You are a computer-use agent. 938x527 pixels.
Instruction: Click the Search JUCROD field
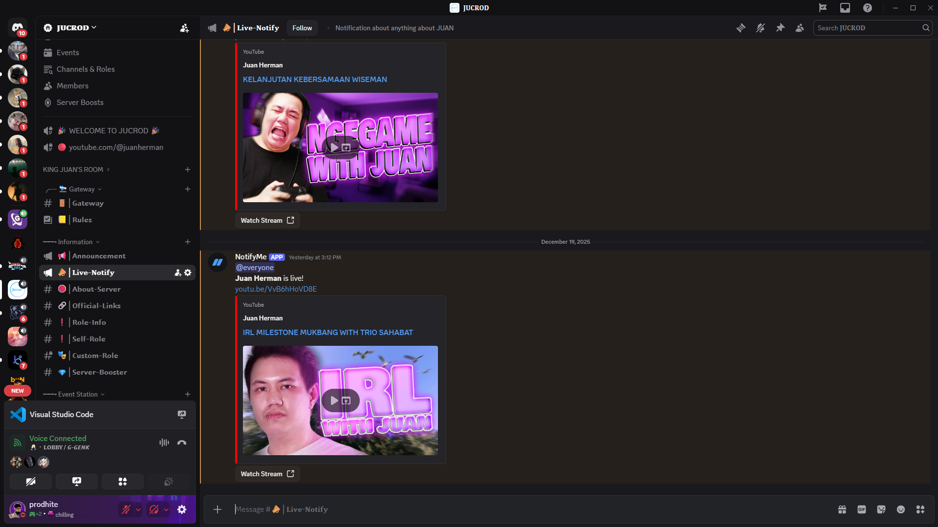click(873, 28)
